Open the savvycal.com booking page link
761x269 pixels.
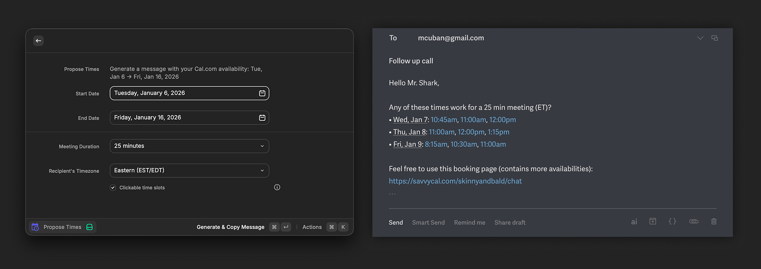455,181
